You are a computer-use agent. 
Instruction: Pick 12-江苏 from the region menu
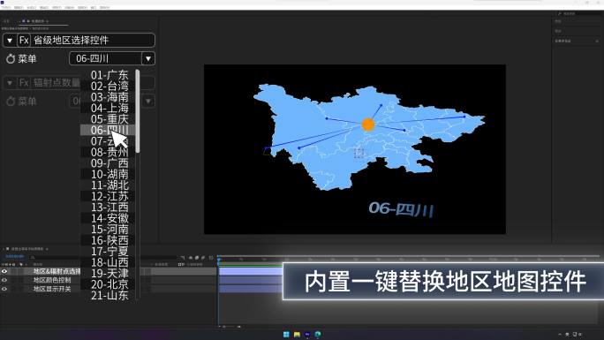coord(109,196)
